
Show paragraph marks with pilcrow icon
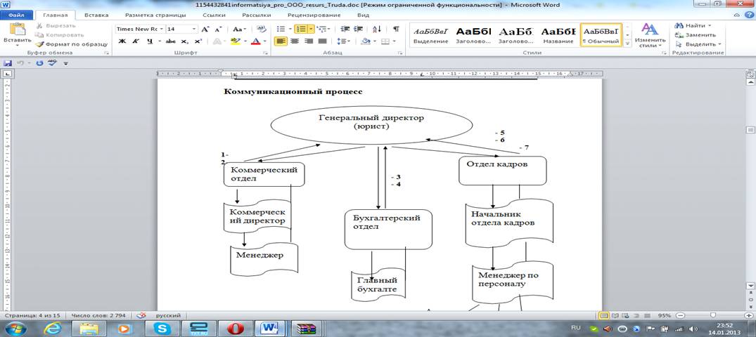(x=396, y=29)
